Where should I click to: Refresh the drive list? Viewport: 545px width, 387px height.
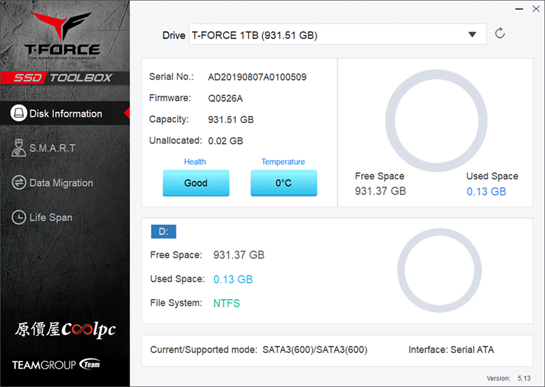click(500, 33)
